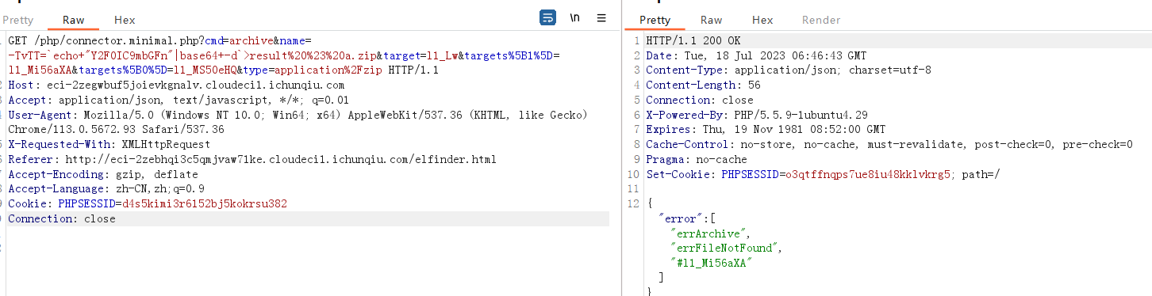The width and height of the screenshot is (1152, 296).
Task: Open the request Hex tab
Action: [x=125, y=20]
